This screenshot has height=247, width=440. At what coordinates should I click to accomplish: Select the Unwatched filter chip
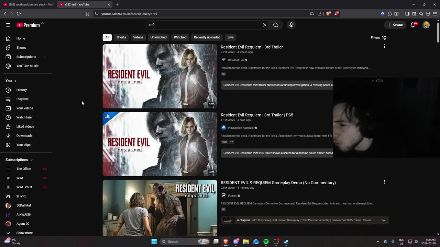coord(158,37)
